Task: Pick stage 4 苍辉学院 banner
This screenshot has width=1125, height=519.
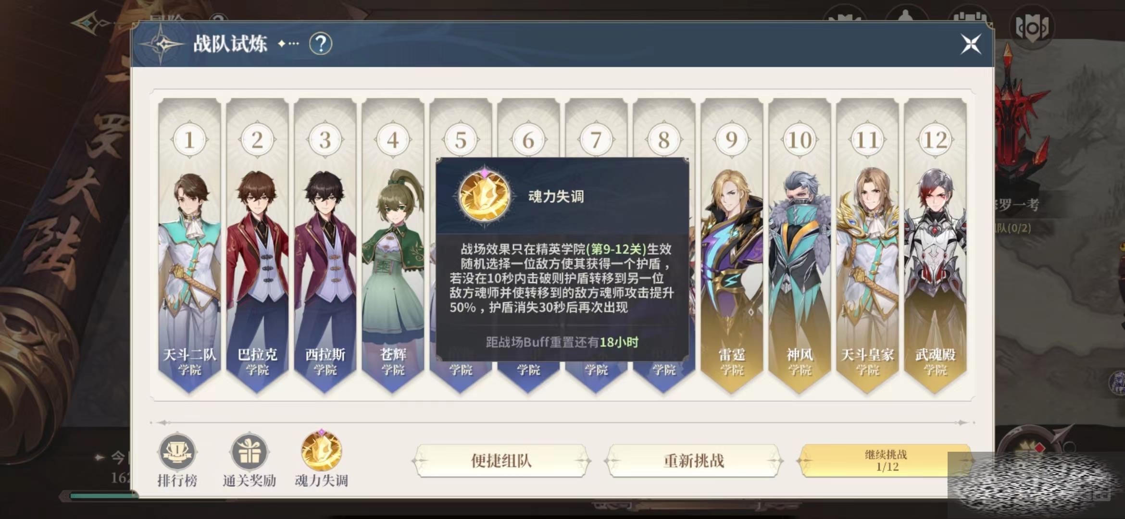Action: click(393, 246)
